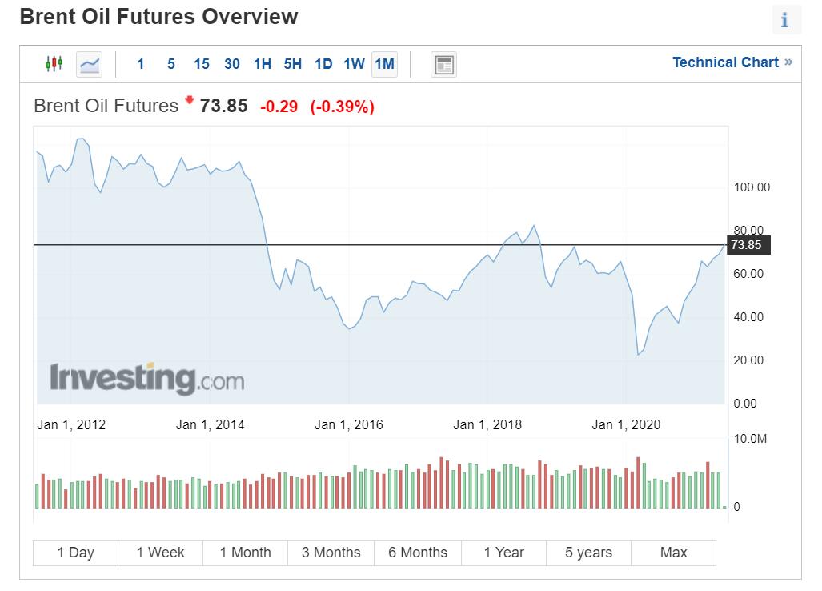Select the candlestick chart type icon
The width and height of the screenshot is (822, 591).
[55, 64]
